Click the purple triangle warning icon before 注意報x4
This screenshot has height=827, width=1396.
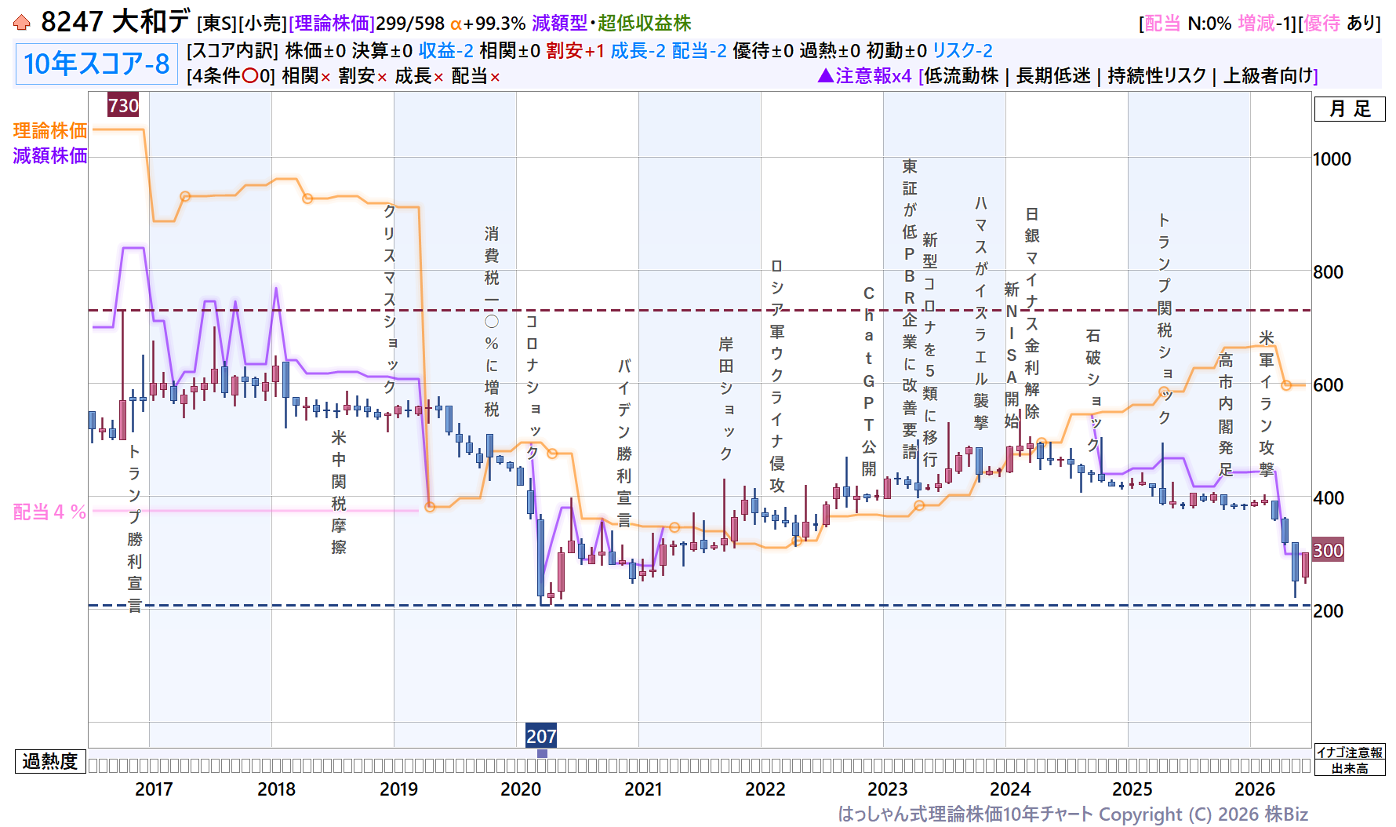[x=825, y=76]
